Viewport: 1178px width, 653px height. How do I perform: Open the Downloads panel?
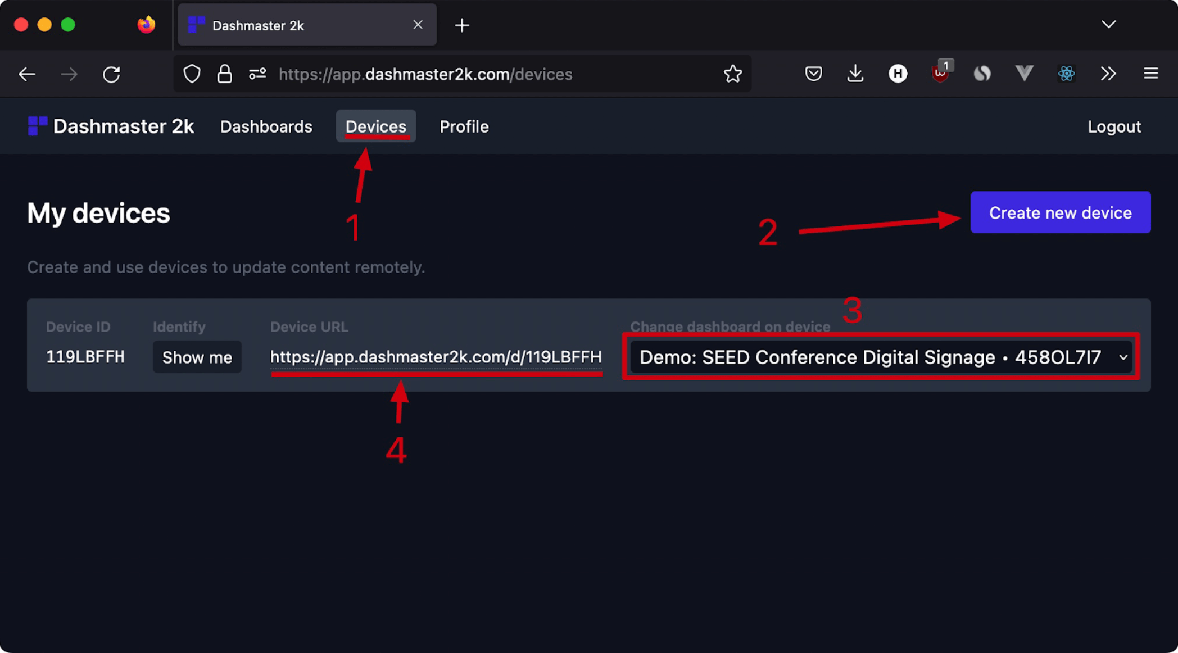pyautogui.click(x=855, y=74)
